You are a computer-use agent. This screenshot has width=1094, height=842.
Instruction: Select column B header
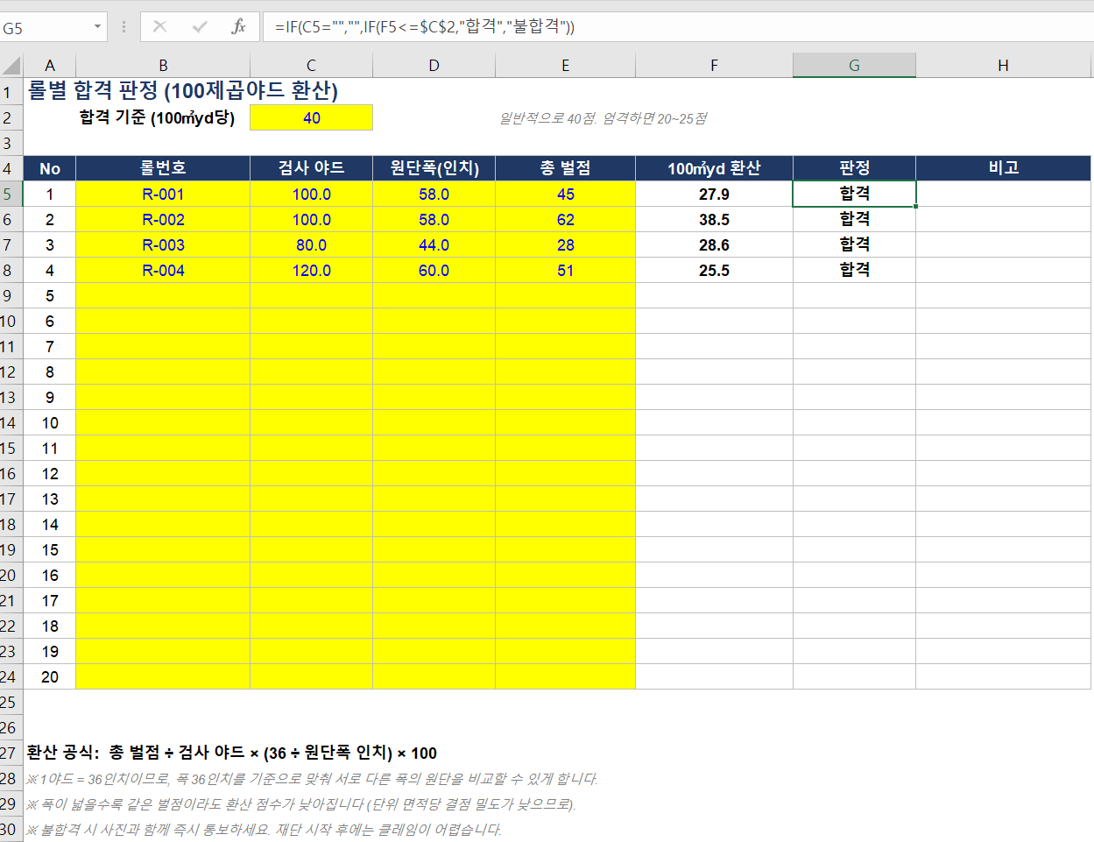(163, 65)
